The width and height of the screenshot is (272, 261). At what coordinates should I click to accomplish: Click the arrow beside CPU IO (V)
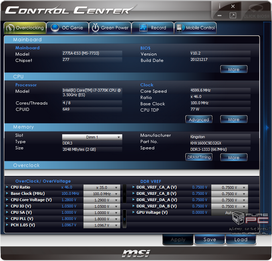point(7,206)
